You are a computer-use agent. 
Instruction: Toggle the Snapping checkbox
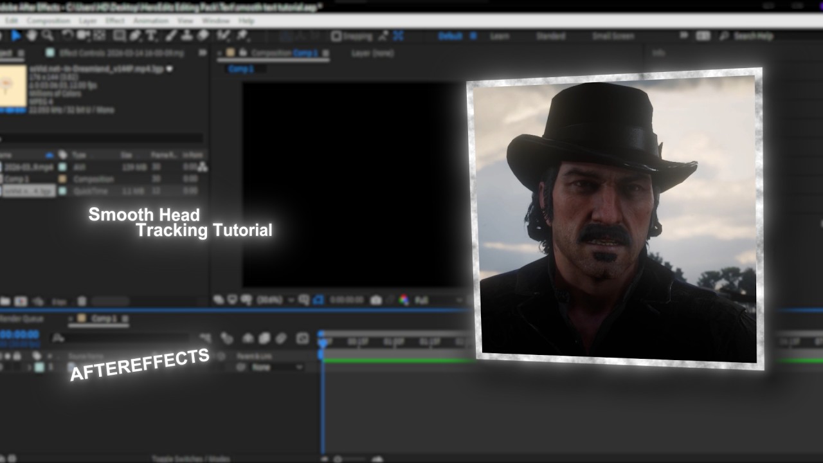tap(336, 36)
